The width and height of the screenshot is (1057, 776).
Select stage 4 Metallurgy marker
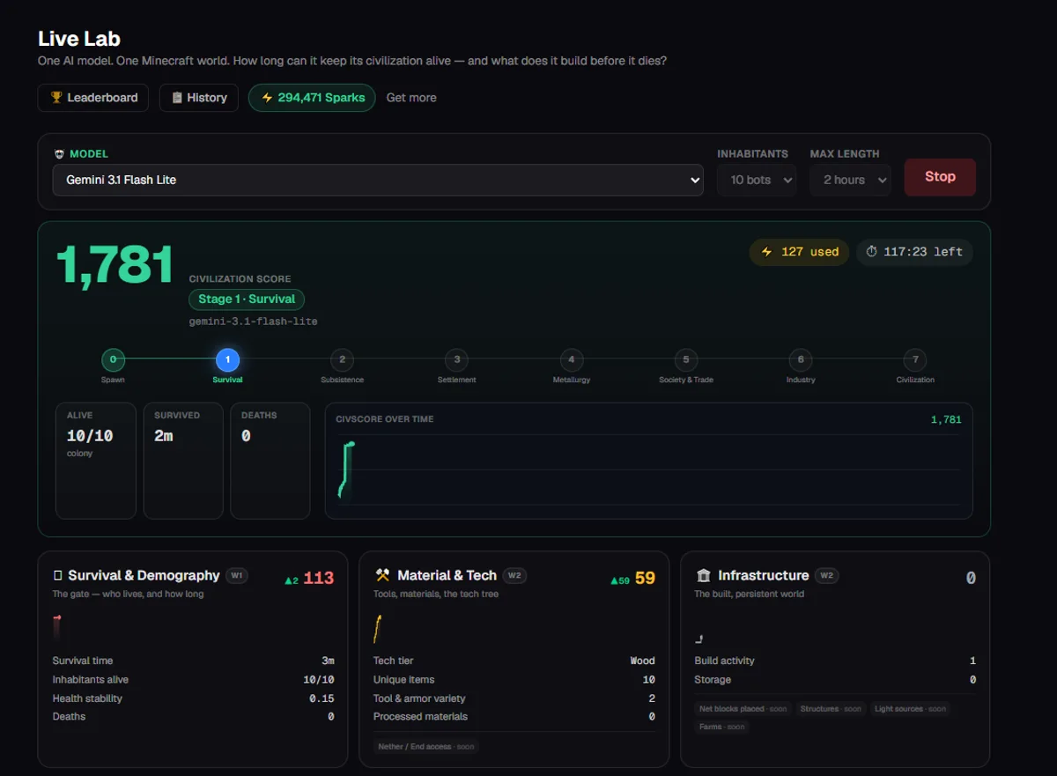coord(571,359)
